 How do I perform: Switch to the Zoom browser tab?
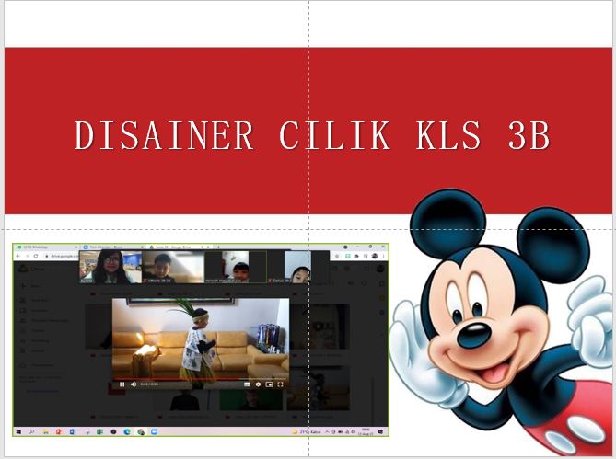click(112, 247)
